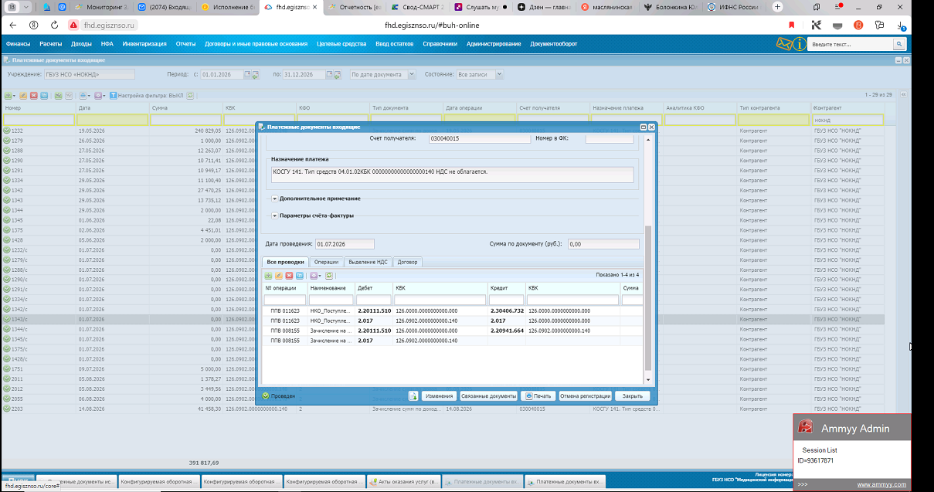Switch to the Операции tab
Viewport: 934px width, 492px height.
[x=326, y=262]
